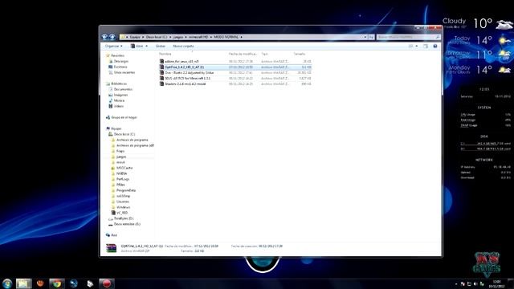This screenshot has width=514, height=289.
Task: Open Disco extraíble drive in tree
Action: click(x=127, y=224)
